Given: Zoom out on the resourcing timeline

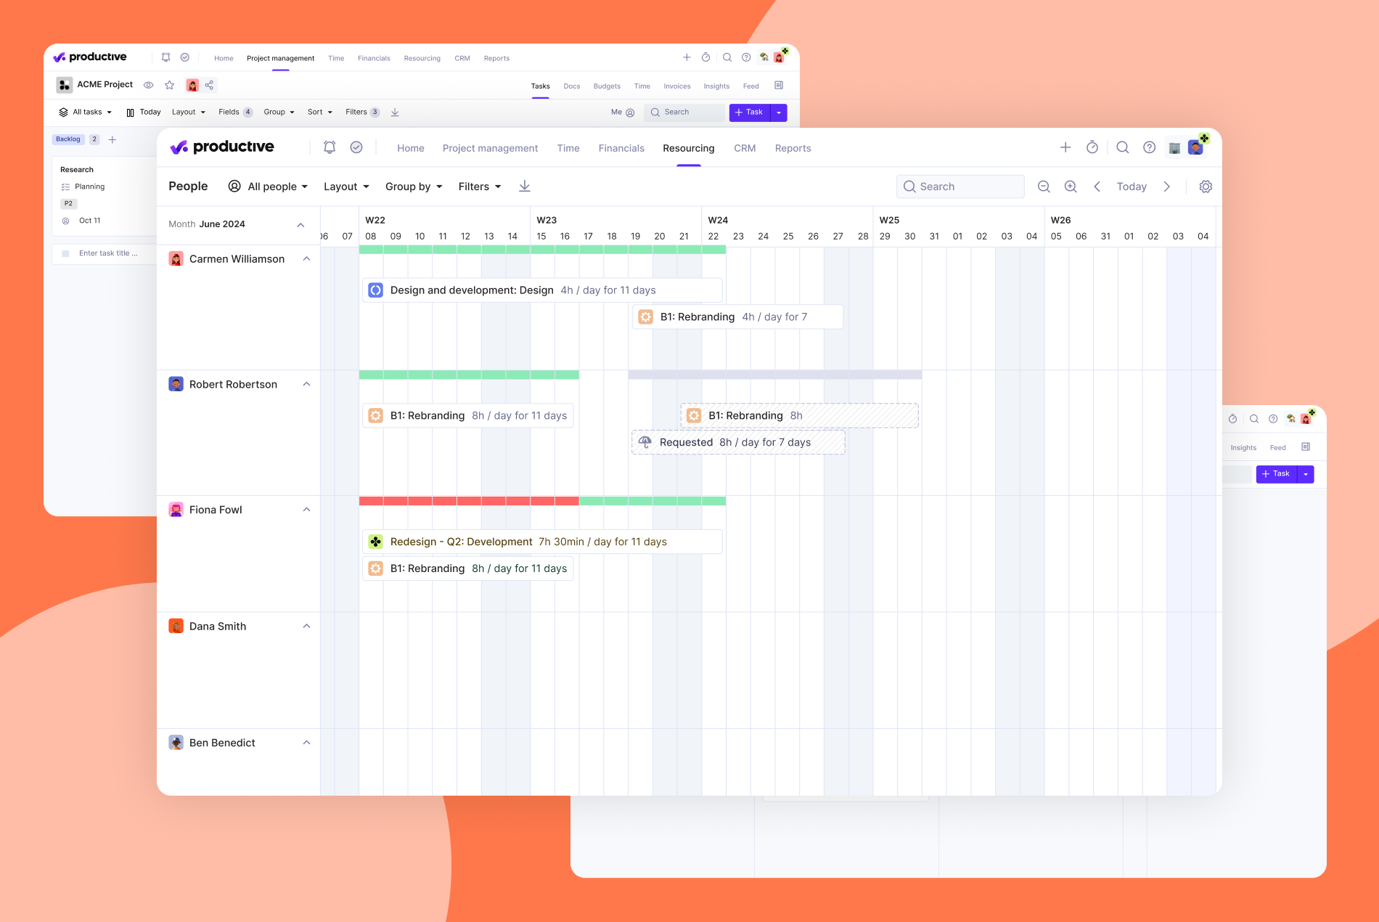Looking at the screenshot, I should [1044, 187].
